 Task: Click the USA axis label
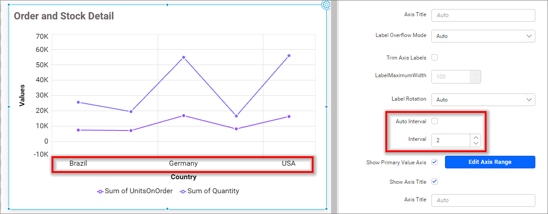coord(289,163)
